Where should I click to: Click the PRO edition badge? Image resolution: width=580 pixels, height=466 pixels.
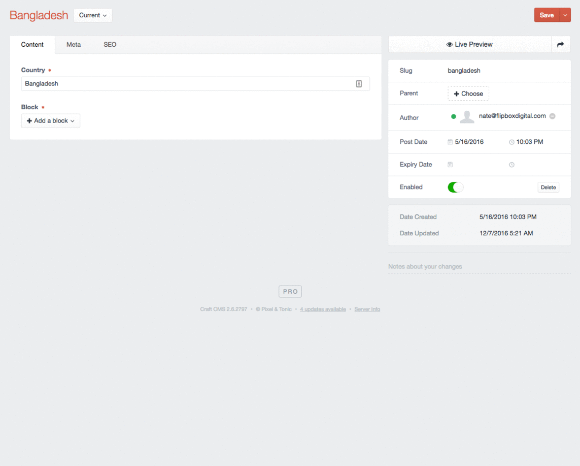pos(290,292)
